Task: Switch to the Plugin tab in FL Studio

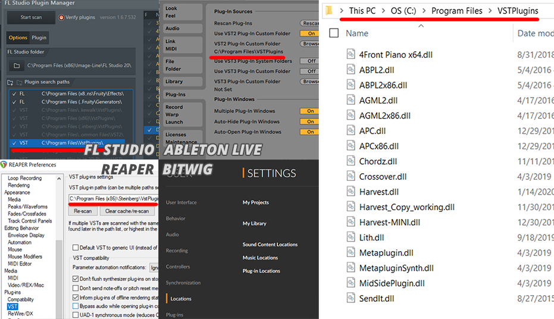Action: [x=39, y=37]
